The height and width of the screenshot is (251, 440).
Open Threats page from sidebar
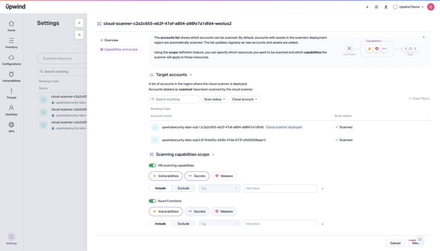point(11,93)
